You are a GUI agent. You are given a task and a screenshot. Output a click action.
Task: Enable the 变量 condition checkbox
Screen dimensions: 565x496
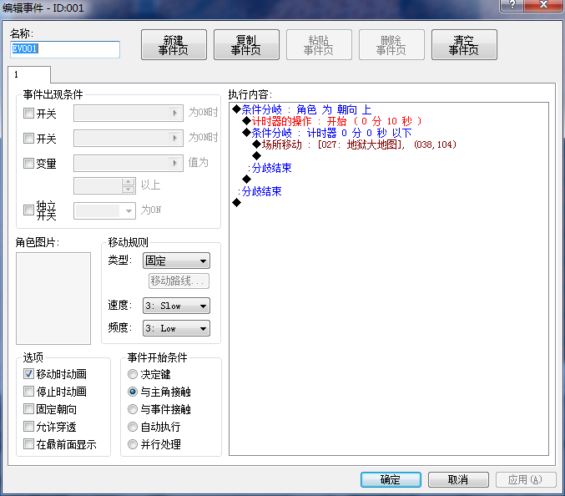pos(28,164)
